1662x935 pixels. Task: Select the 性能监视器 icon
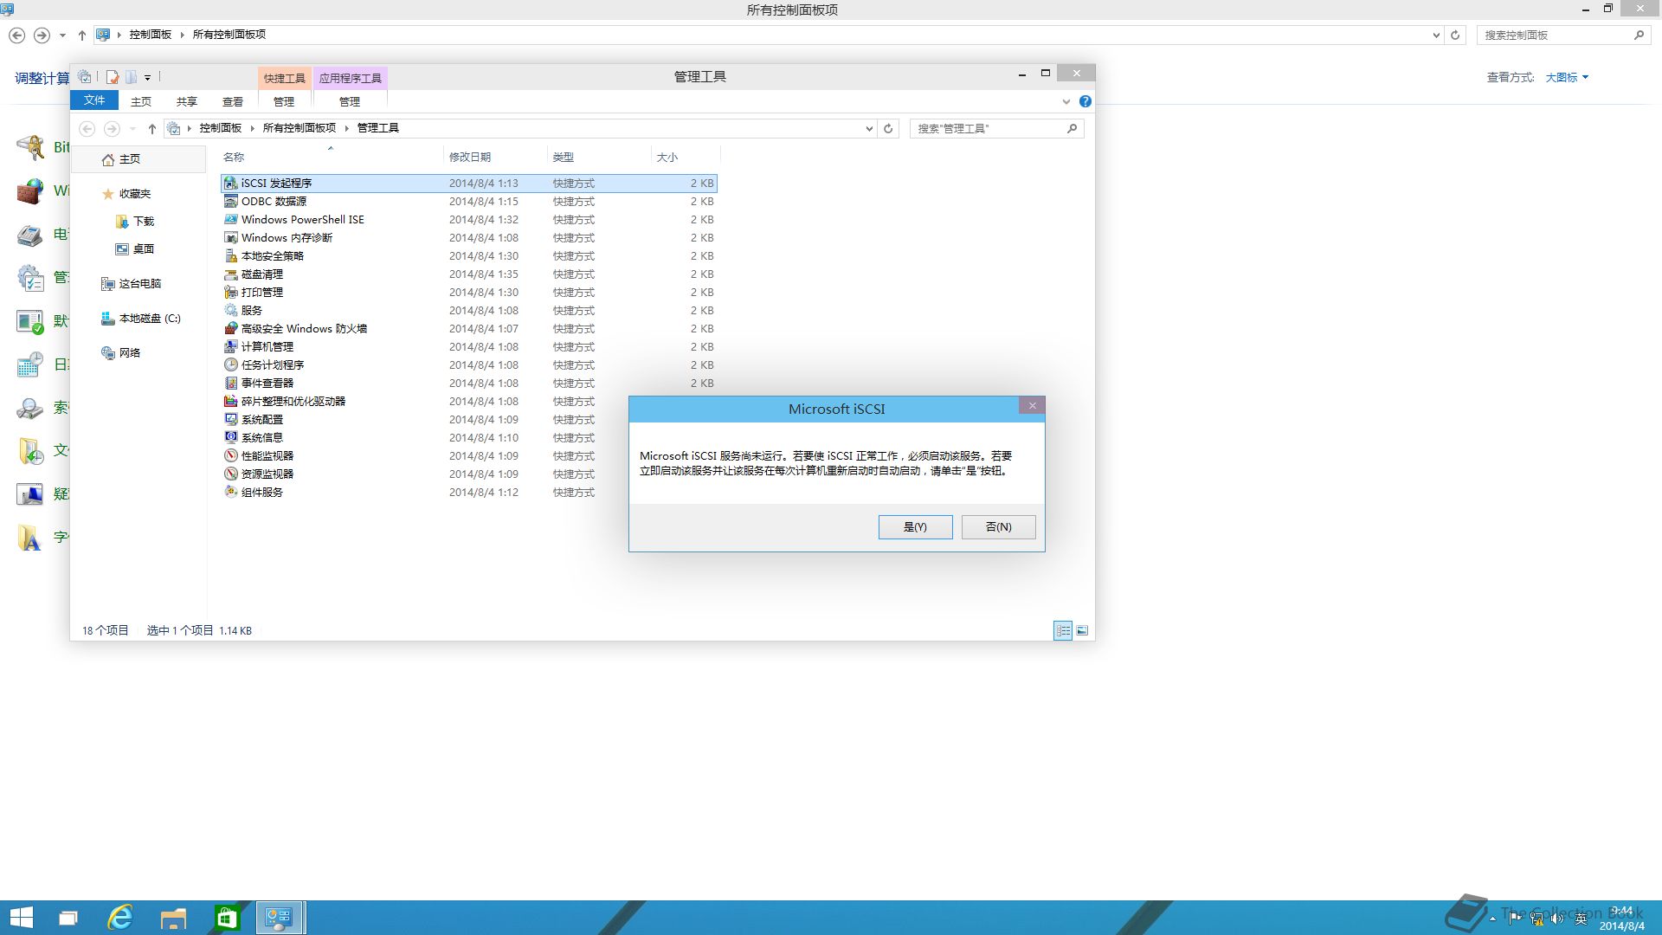click(230, 455)
